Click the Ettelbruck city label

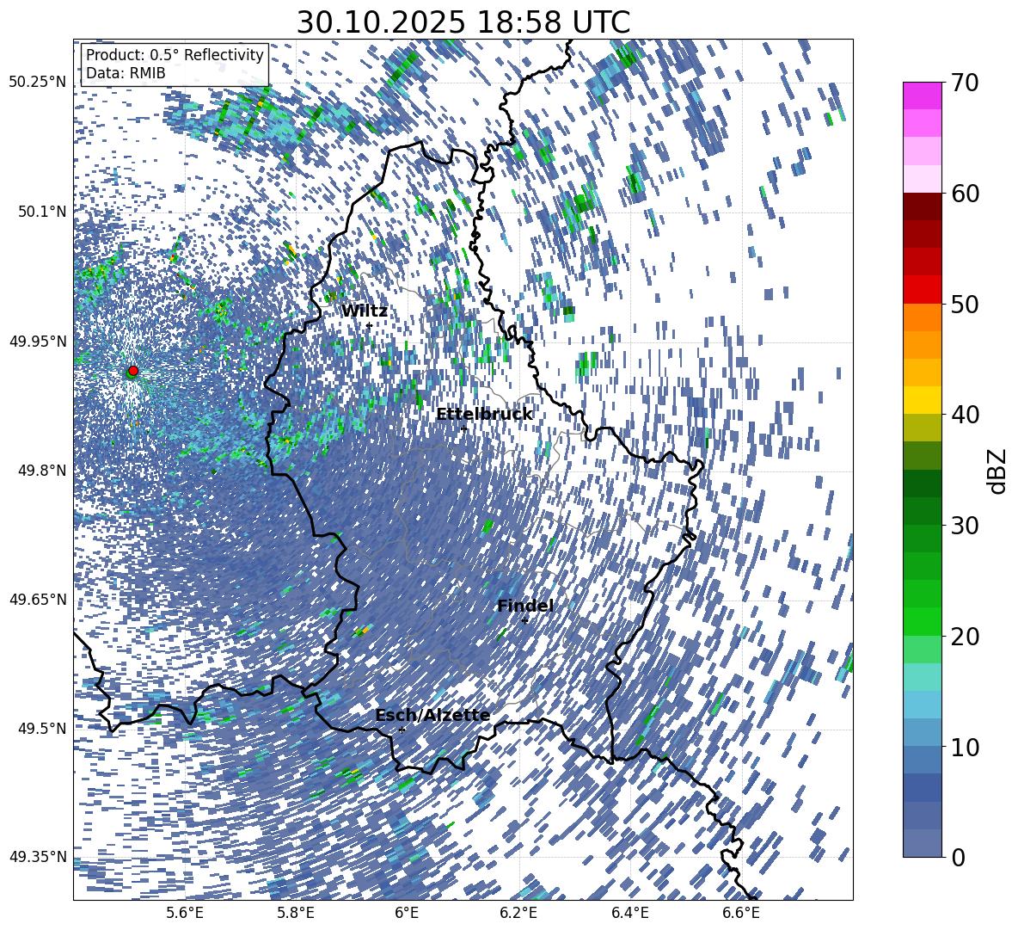(484, 415)
